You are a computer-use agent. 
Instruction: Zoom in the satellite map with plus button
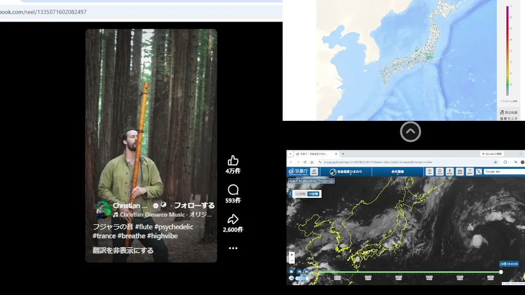pyautogui.click(x=292, y=254)
